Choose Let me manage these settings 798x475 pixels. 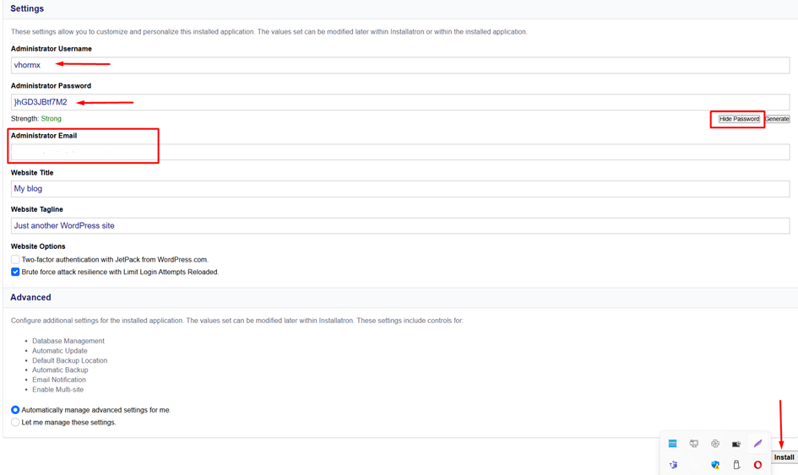(15, 423)
